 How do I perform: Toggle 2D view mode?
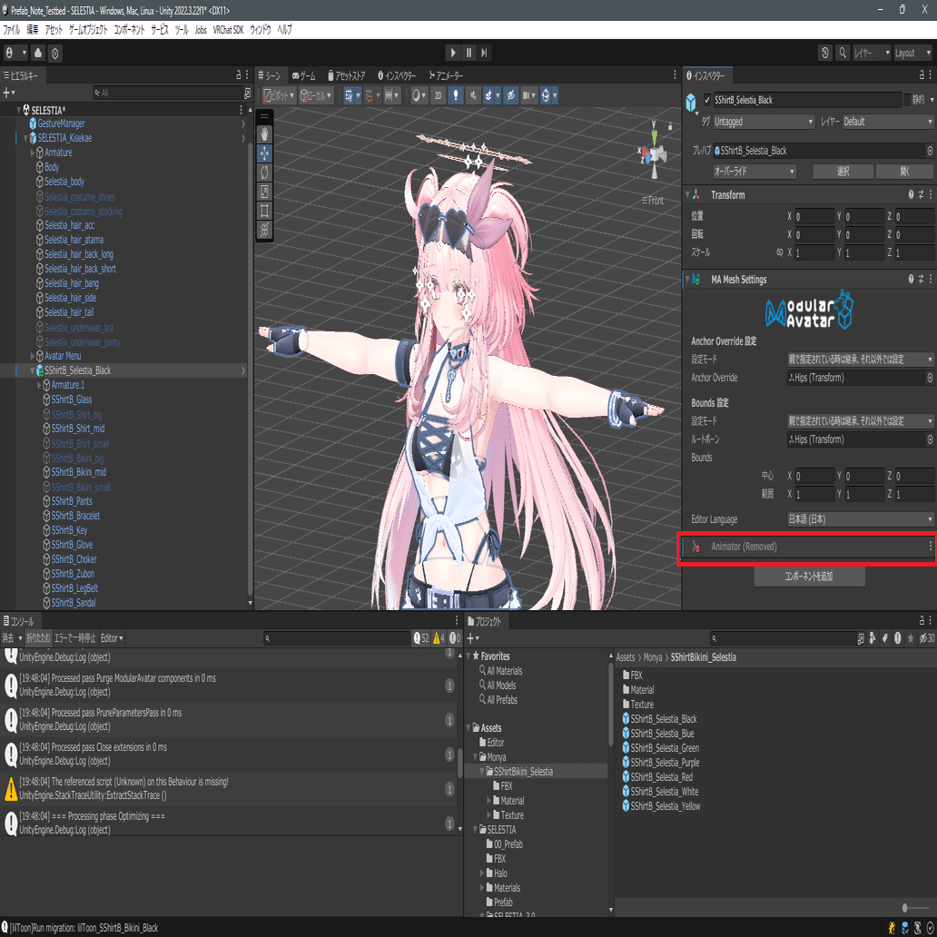tap(438, 95)
